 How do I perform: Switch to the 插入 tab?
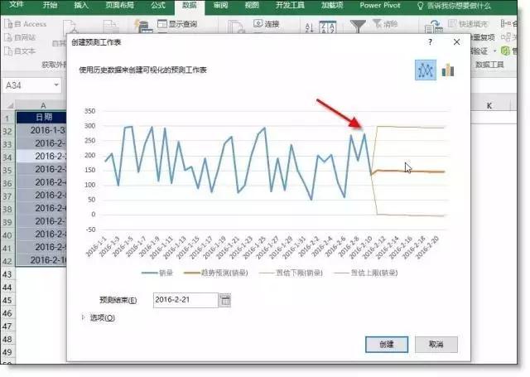81,5
